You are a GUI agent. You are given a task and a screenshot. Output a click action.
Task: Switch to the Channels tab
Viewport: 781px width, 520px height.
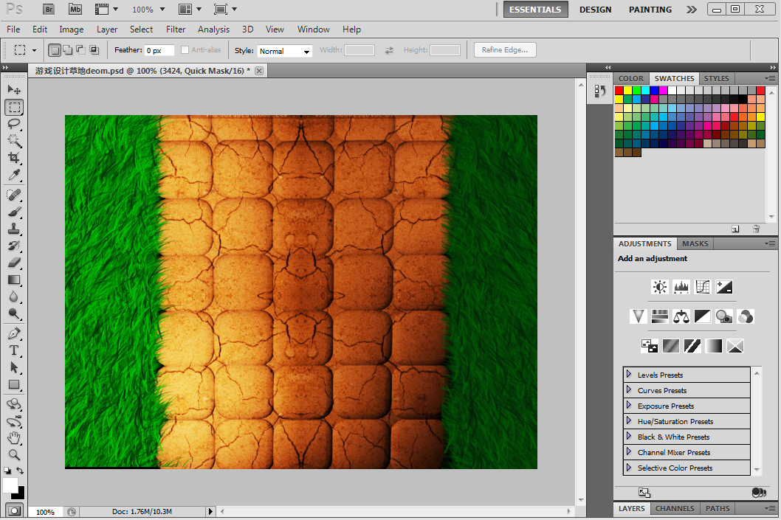[675, 508]
